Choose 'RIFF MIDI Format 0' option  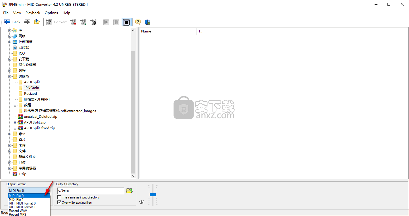click(29, 203)
